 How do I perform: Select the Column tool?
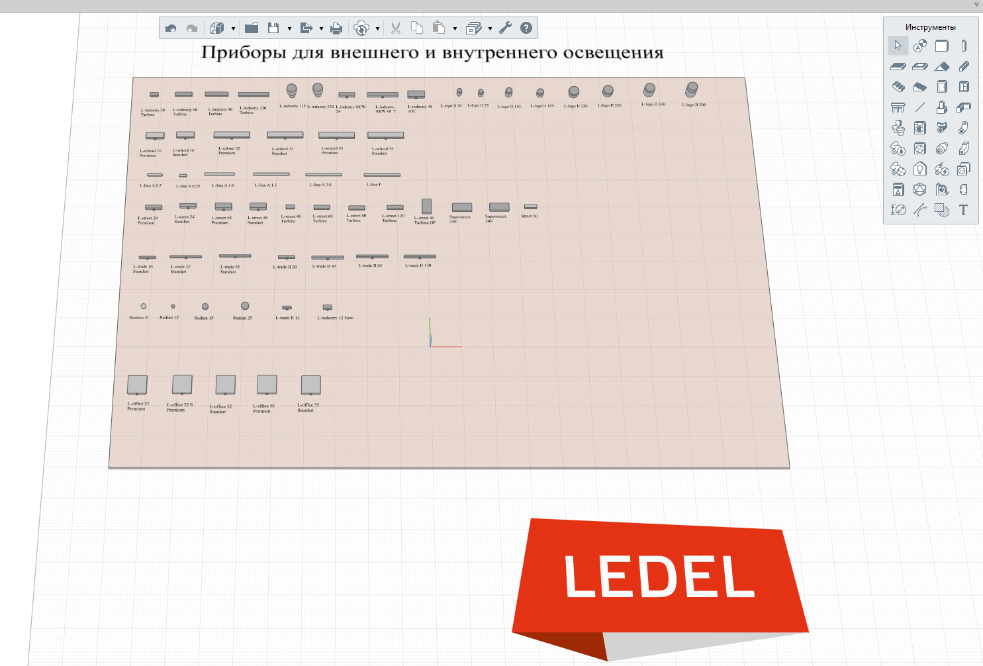coord(964,46)
